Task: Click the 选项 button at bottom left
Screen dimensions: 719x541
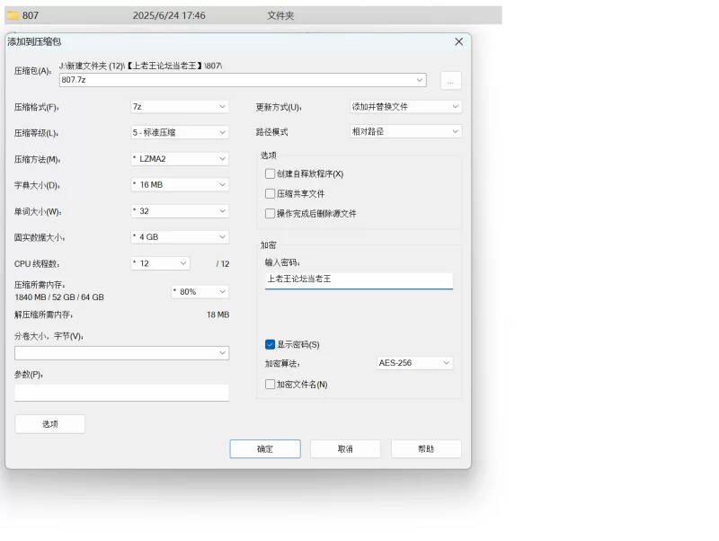Action: coord(50,424)
